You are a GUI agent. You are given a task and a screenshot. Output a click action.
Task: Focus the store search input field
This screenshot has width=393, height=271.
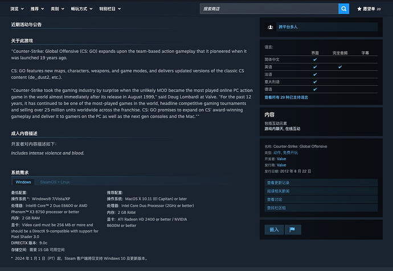pyautogui.click(x=269, y=9)
